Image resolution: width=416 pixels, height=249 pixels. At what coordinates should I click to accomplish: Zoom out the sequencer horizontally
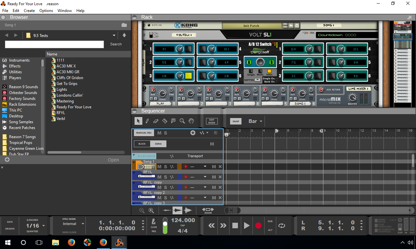142,210
